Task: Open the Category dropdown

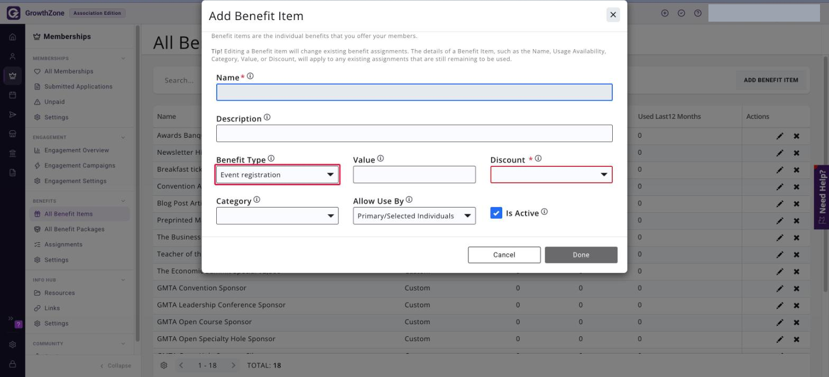Action: 277,215
